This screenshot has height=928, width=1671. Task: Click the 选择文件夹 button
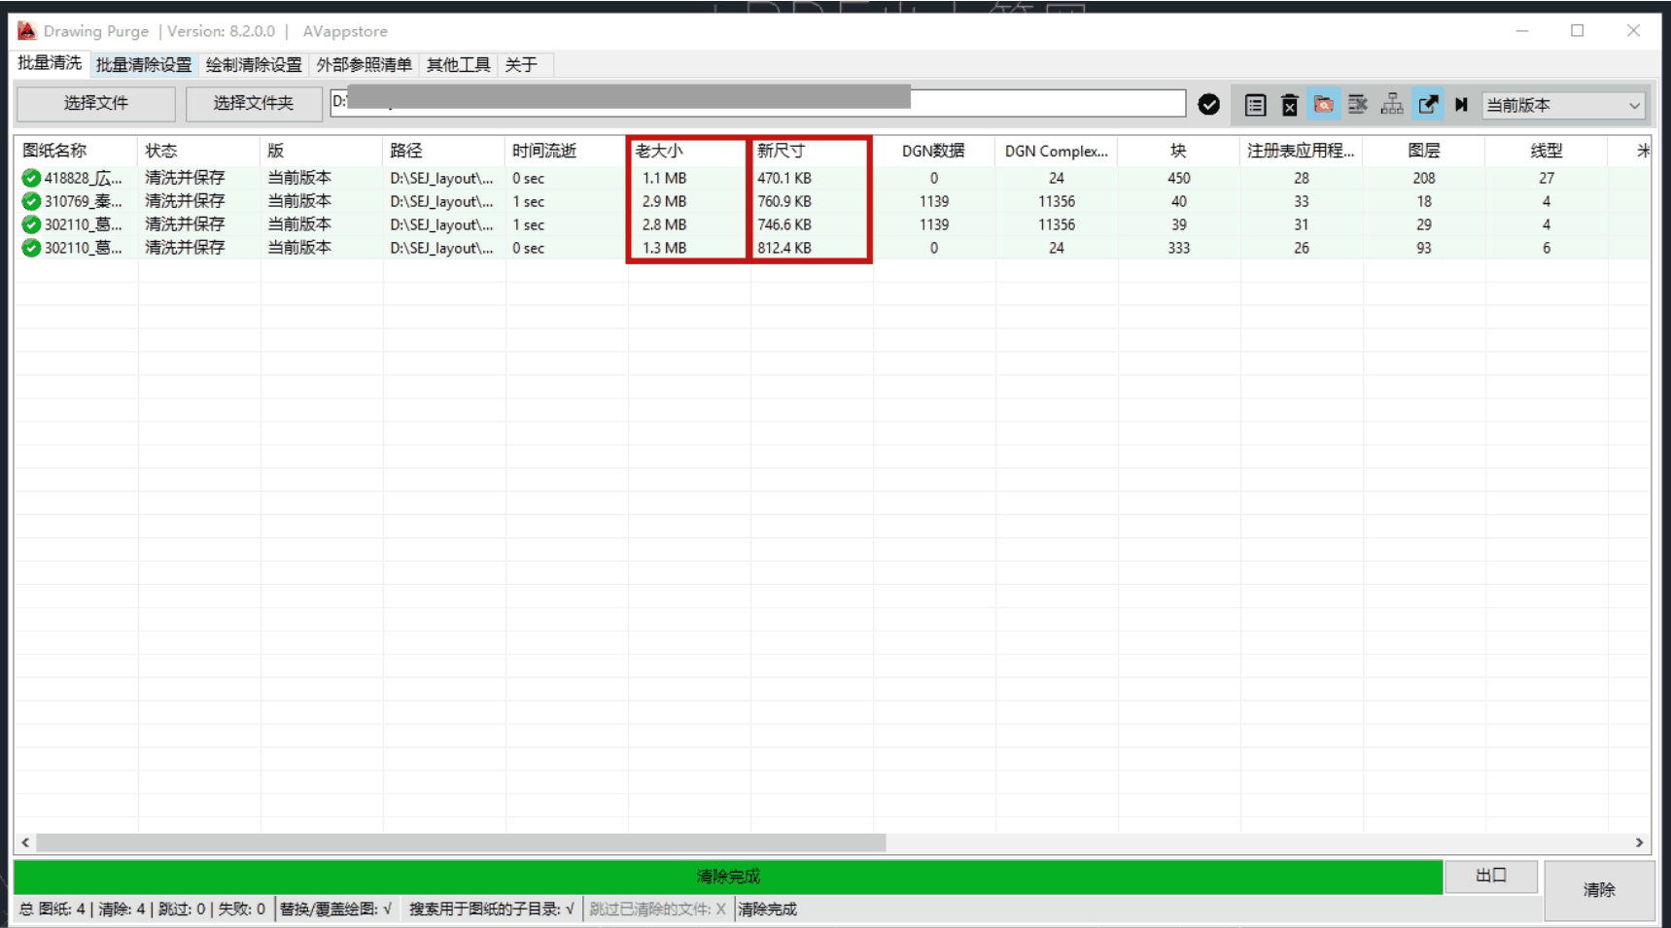(x=253, y=103)
